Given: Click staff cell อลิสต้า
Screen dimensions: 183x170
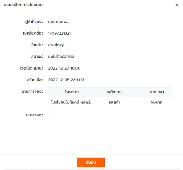Looking at the screenshot, I should 114,102.
